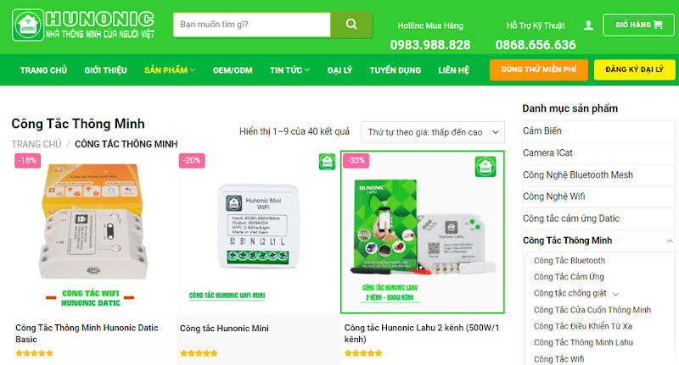The width and height of the screenshot is (679, 365).
Task: Collapse the Công Tắc Thông Minh category
Action: click(x=670, y=241)
